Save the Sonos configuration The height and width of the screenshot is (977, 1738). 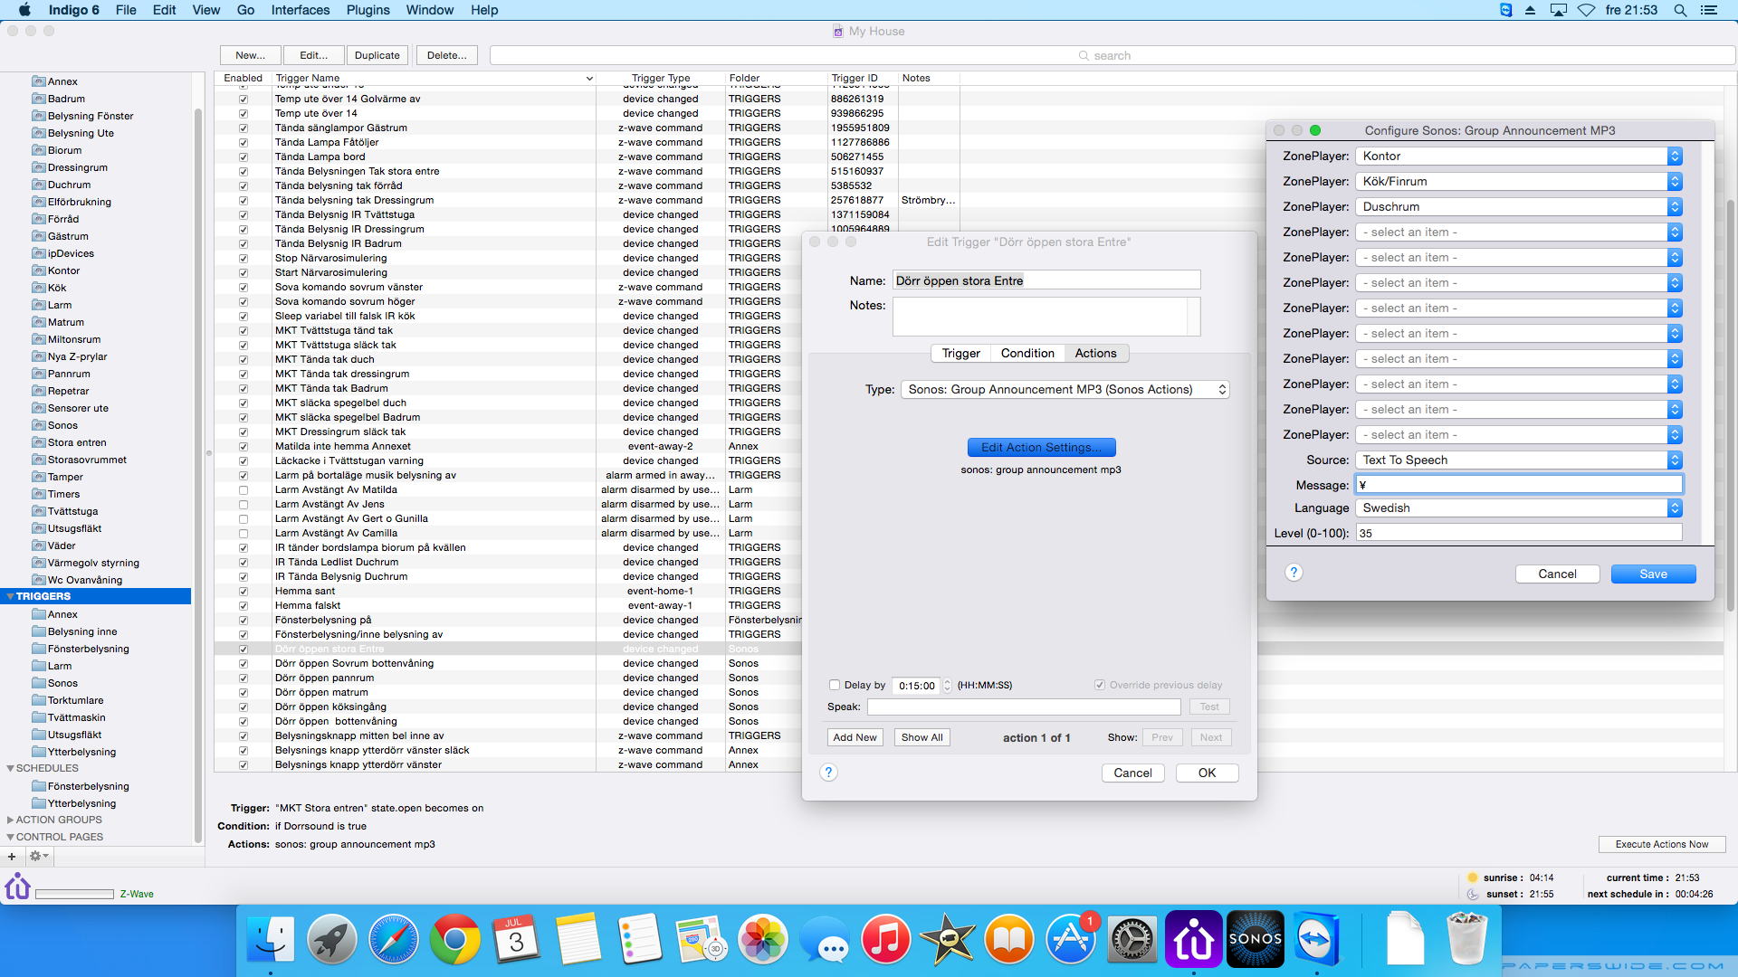point(1653,574)
